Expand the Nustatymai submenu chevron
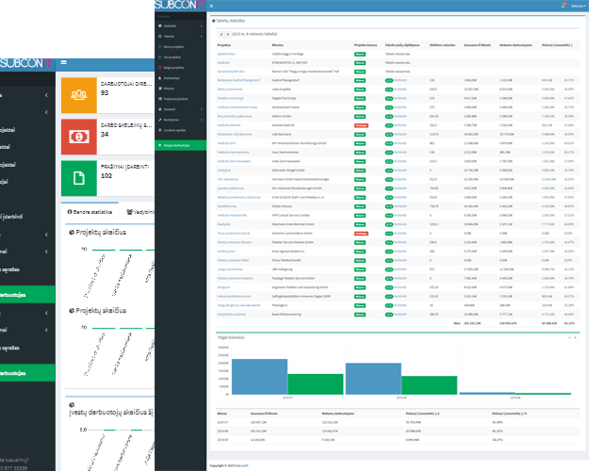 tap(202, 120)
